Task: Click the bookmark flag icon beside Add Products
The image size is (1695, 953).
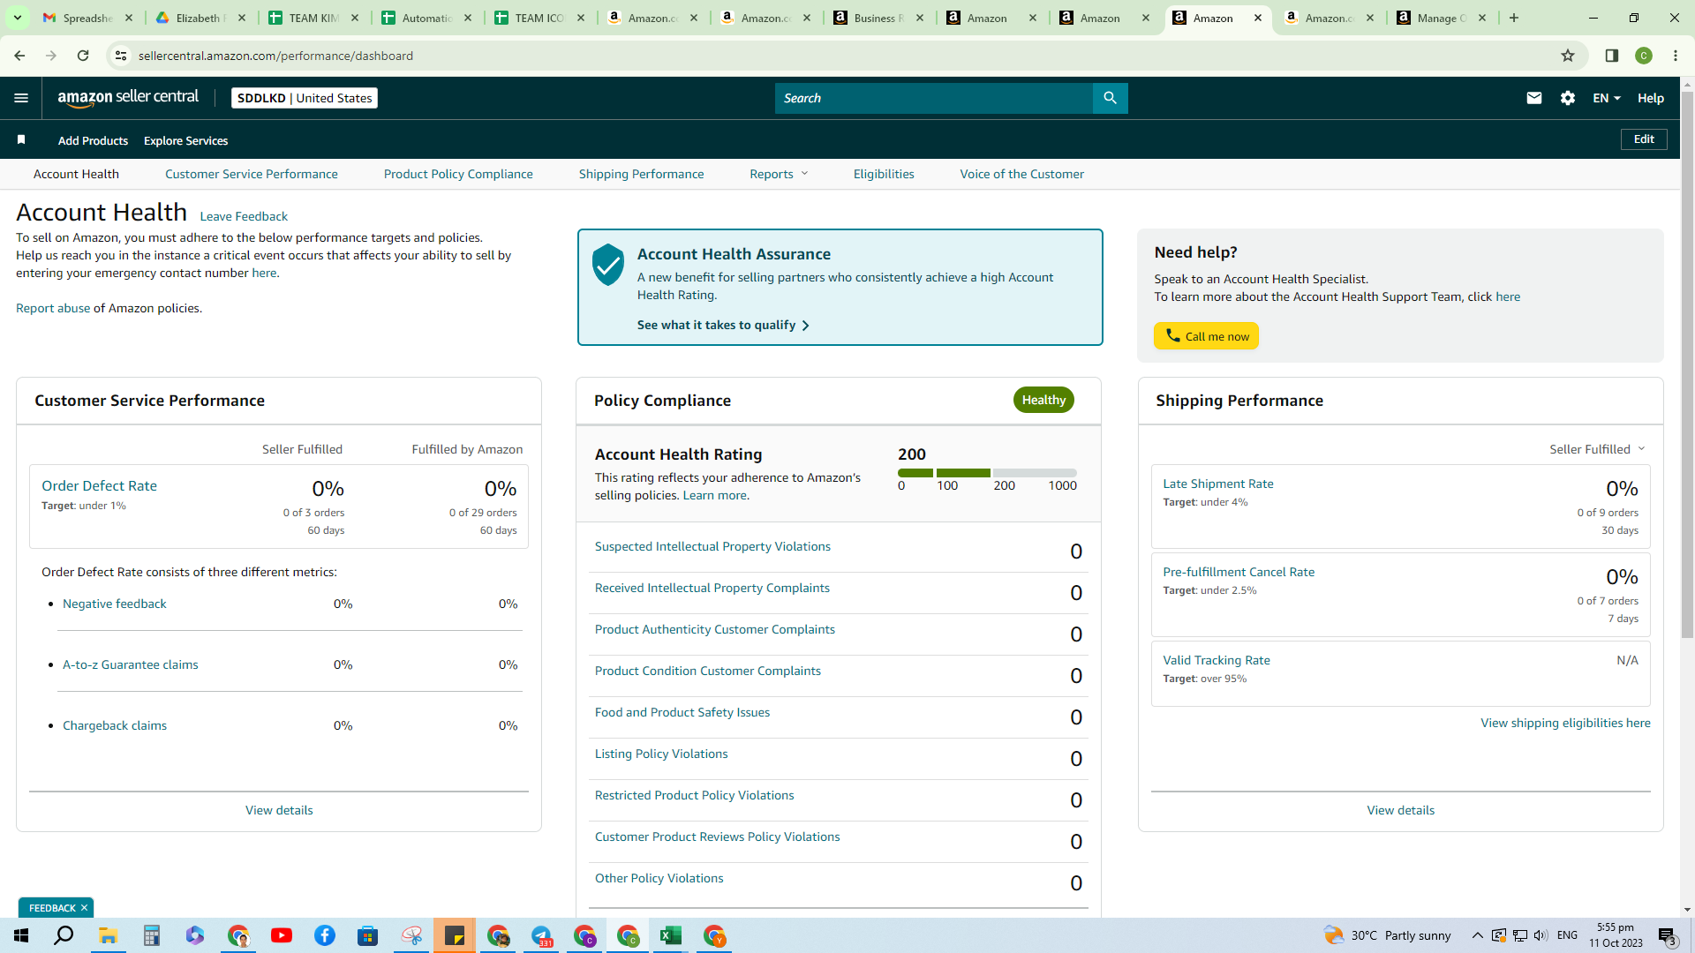Action: coord(21,140)
